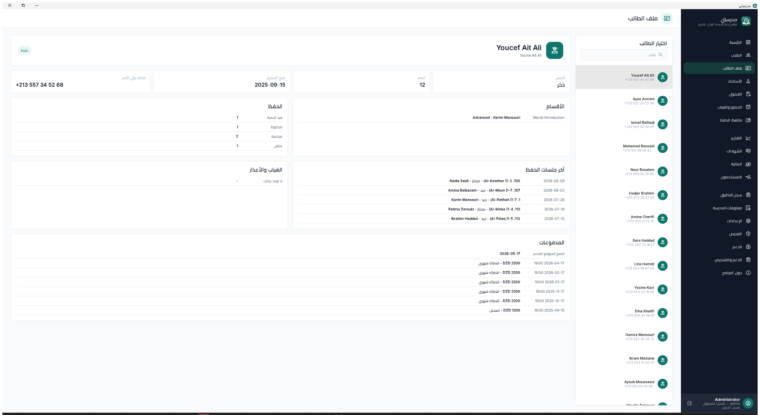Click حول البرنامج about info icon
Viewport: 760px width, 415px height.
pos(748,273)
